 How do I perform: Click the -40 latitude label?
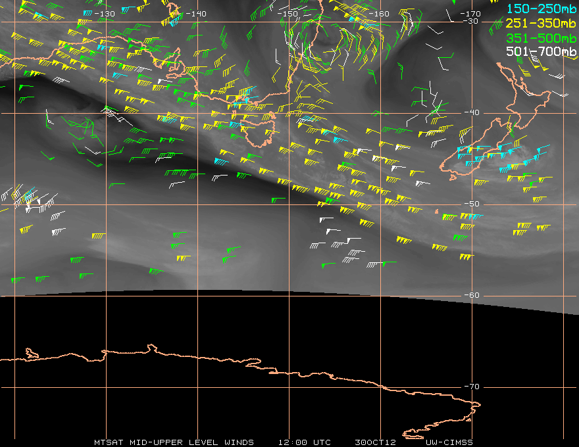point(472,112)
